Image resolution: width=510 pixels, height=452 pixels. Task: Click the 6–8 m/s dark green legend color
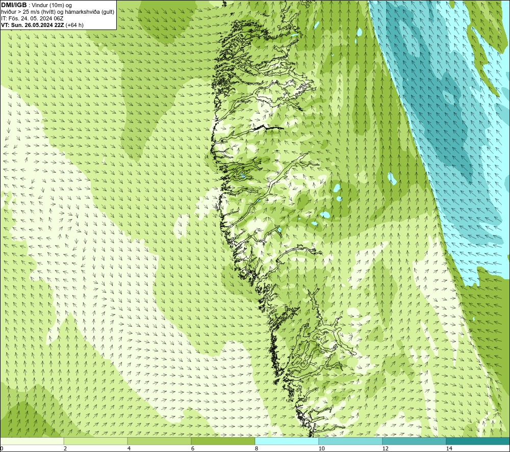click(223, 441)
